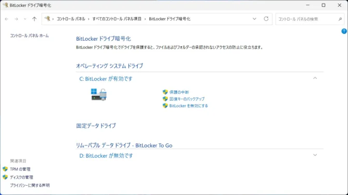Open the address bar history dropdown
The image size is (348, 195).
(254, 19)
